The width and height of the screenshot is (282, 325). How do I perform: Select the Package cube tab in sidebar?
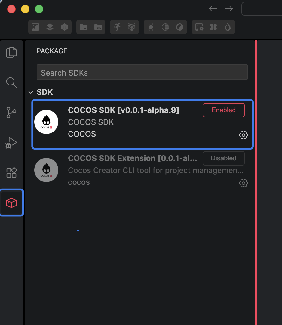click(11, 203)
